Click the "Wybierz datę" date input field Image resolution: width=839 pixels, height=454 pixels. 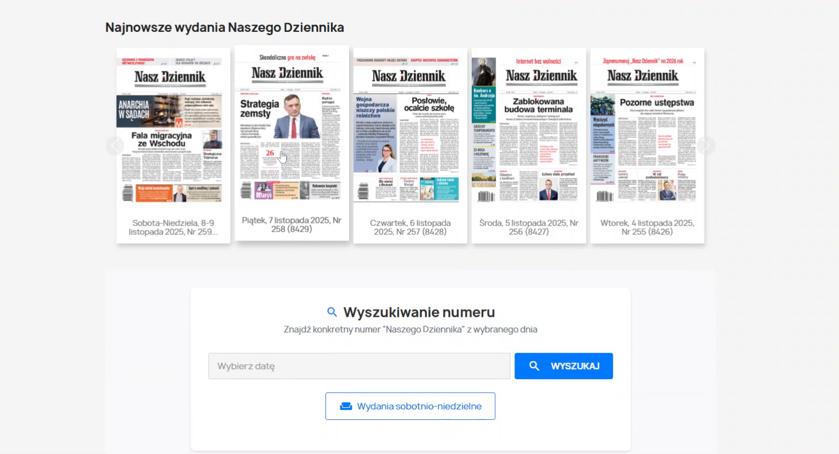point(358,365)
